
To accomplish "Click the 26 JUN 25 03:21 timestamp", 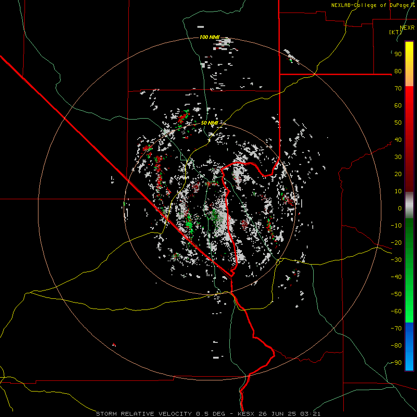I will click(289, 414).
